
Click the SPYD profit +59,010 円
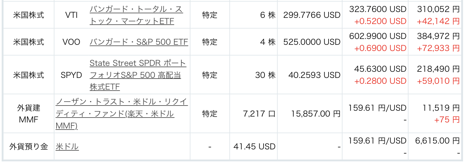(438, 81)
